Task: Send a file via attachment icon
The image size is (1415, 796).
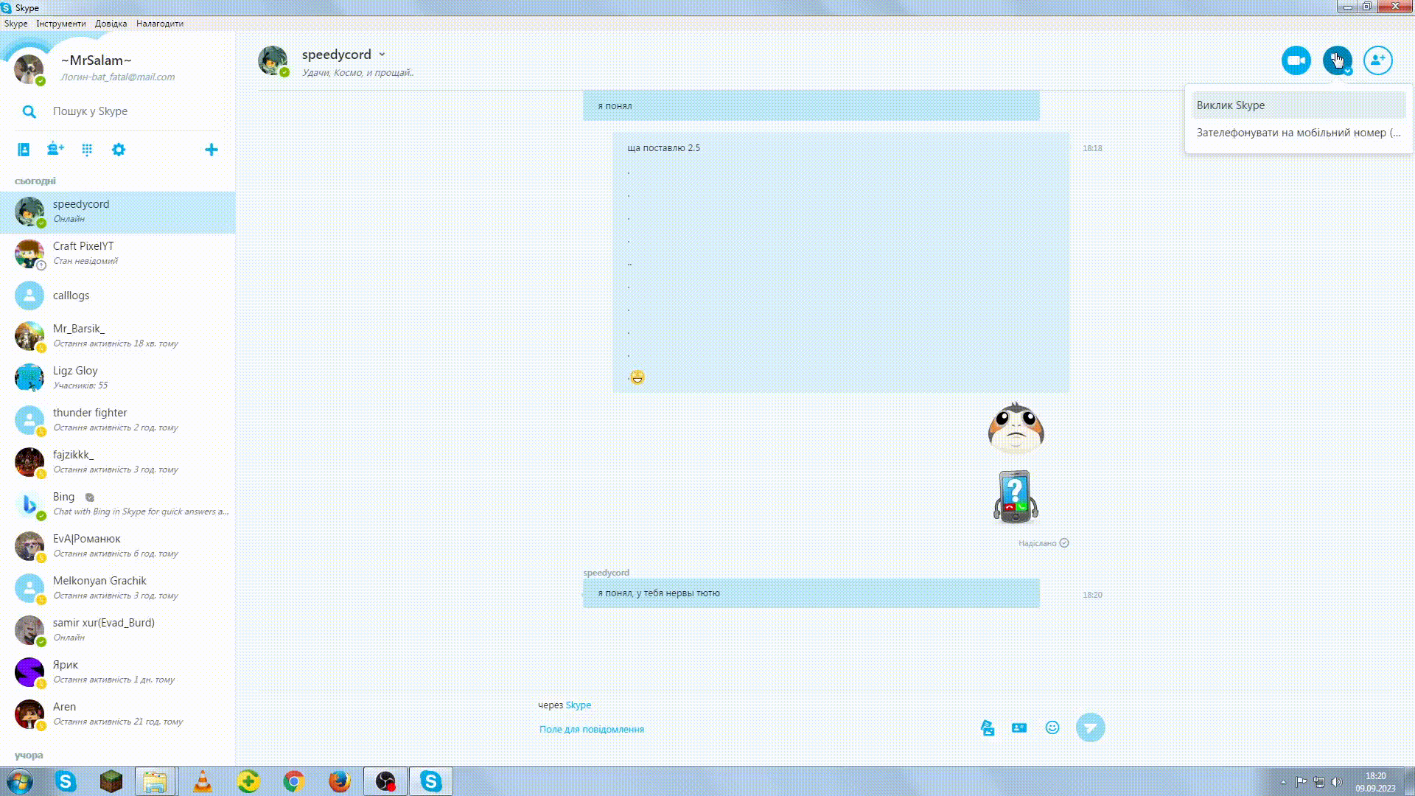Action: (988, 728)
